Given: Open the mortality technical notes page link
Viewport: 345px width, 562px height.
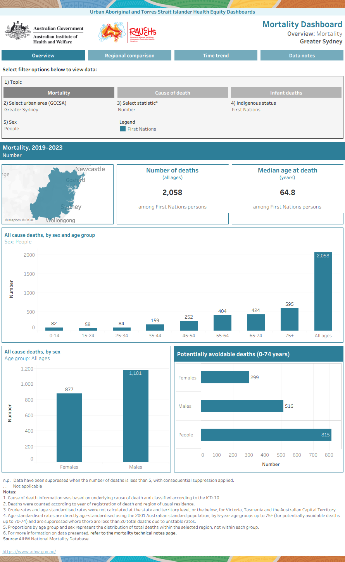Looking at the screenshot, I should coord(133,533).
